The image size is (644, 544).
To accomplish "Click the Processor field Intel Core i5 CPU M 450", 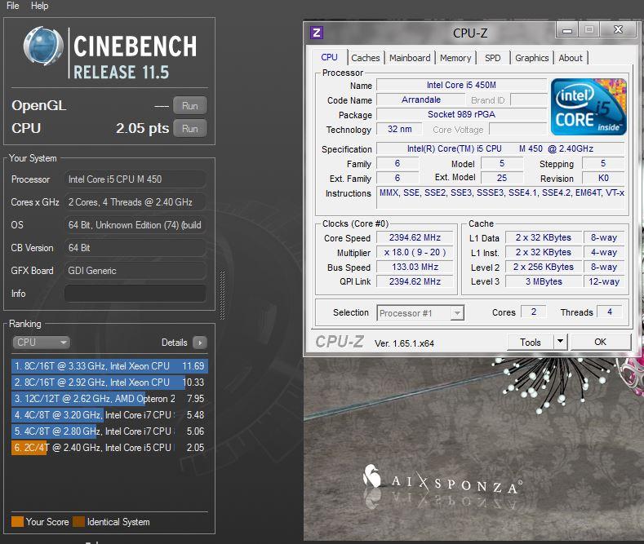I will pos(135,179).
